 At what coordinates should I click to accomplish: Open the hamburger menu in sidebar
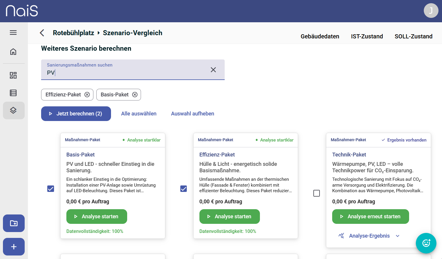[x=13, y=33]
